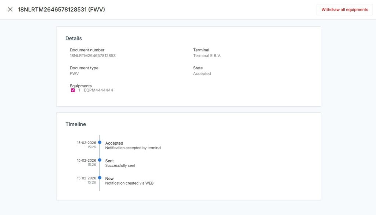The height and width of the screenshot is (215, 376).
Task: Click the Details section heading
Action: 73,39
